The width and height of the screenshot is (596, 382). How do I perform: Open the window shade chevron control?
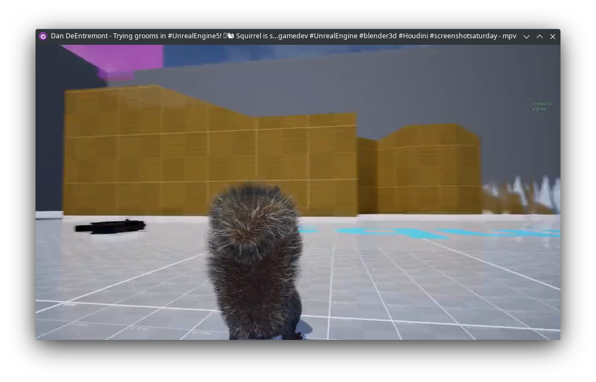[526, 37]
